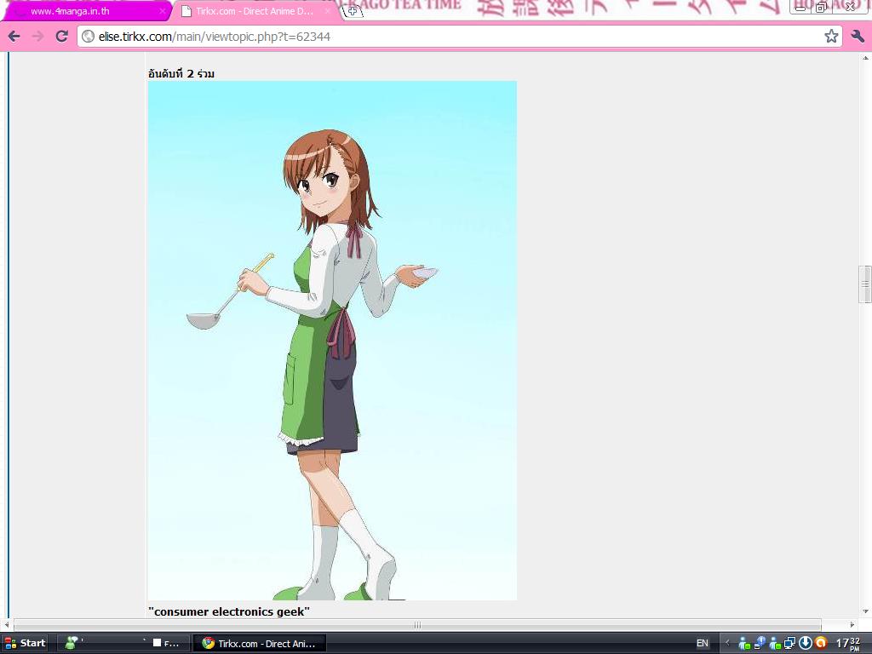The image size is (872, 654).
Task: Open the Chrome wrench settings menu
Action: (x=857, y=37)
